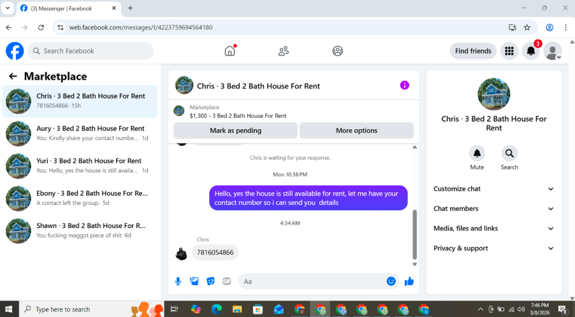575x317 pixels.
Task: Click the Find friends button
Action: point(473,51)
